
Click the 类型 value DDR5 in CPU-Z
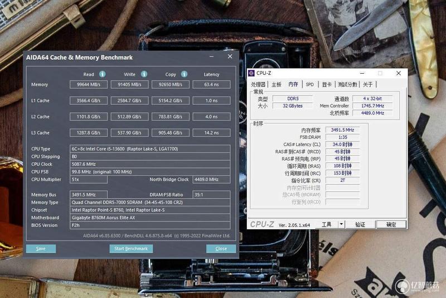pyautogui.click(x=293, y=98)
